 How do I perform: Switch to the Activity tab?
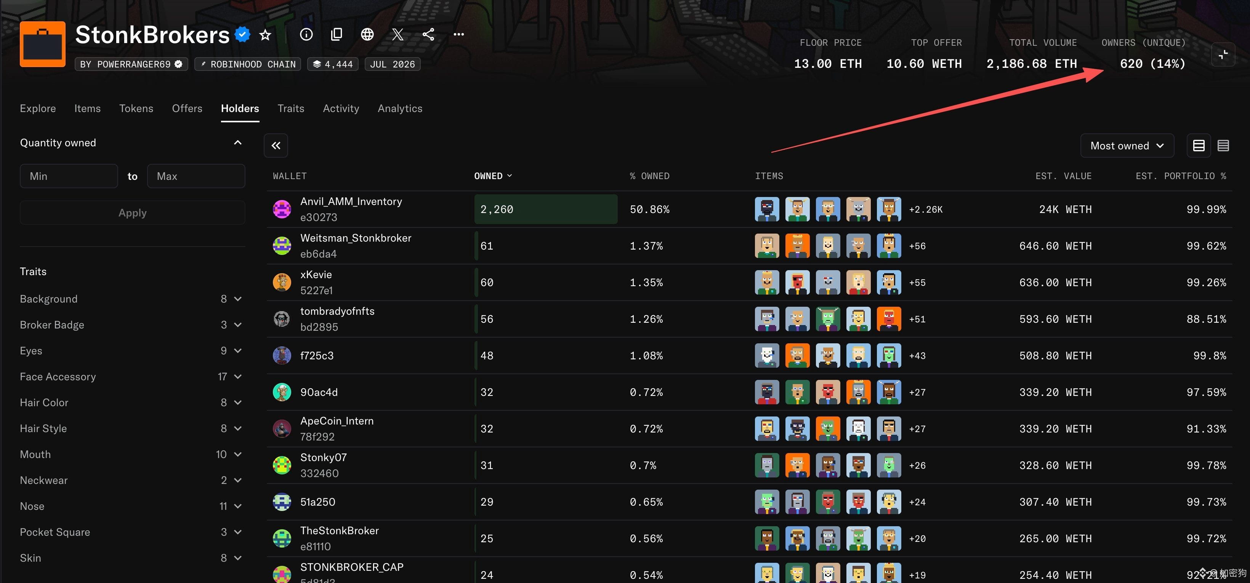[x=341, y=109]
